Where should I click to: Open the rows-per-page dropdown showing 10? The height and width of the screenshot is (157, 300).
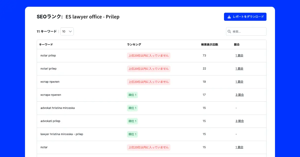(x=67, y=31)
